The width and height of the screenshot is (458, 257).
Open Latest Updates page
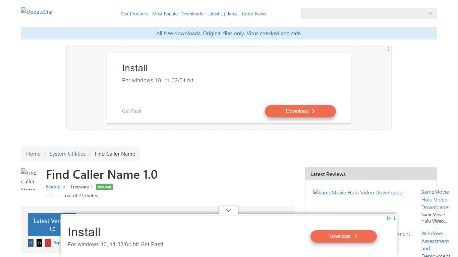coord(222,14)
